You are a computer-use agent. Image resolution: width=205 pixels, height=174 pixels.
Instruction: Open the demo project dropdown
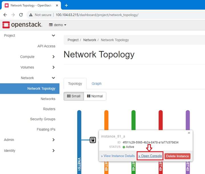pyautogui.click(x=58, y=25)
